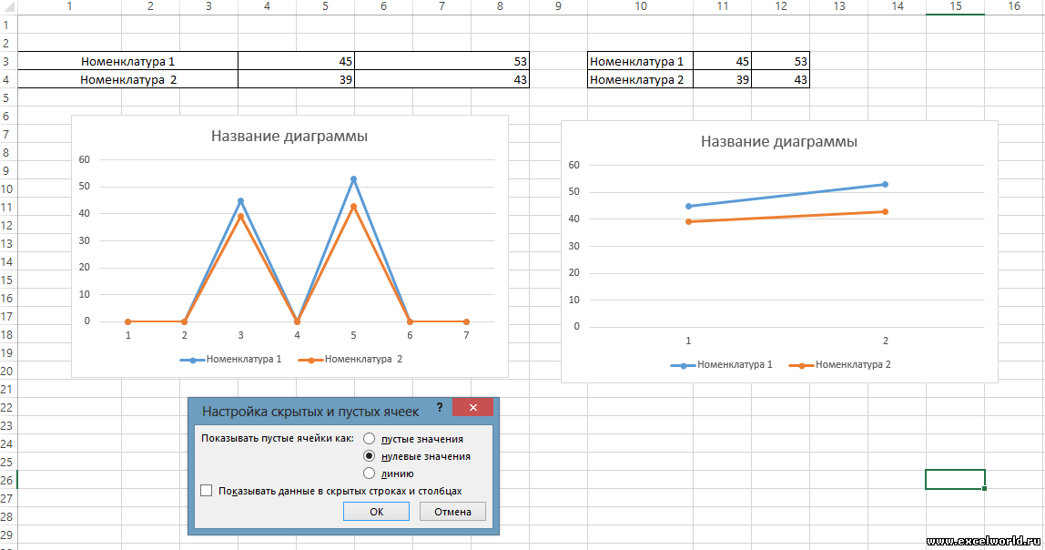Select 'Номенклатура 1' cell in right table
The height and width of the screenshot is (550, 1045).
[x=640, y=61]
